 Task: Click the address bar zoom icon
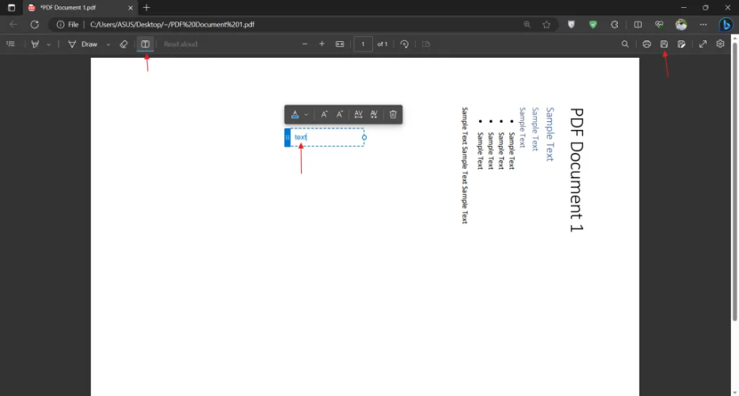coord(527,25)
